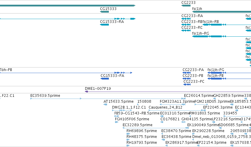Select the CG2233-RB transcript label
Screen dimensions: 251x147
click(192, 22)
